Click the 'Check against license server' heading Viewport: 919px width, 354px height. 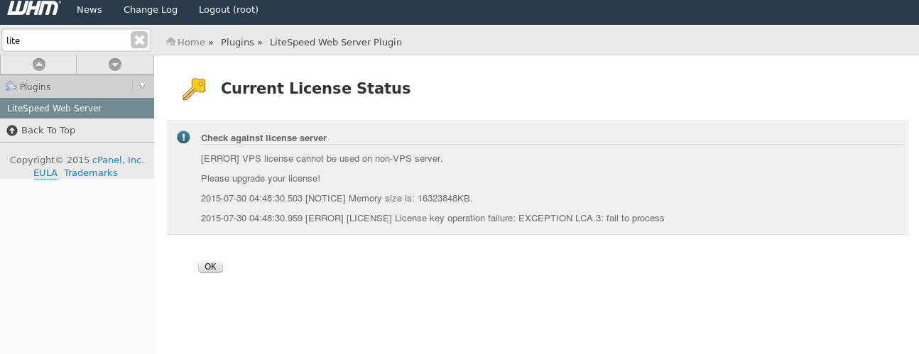(263, 138)
